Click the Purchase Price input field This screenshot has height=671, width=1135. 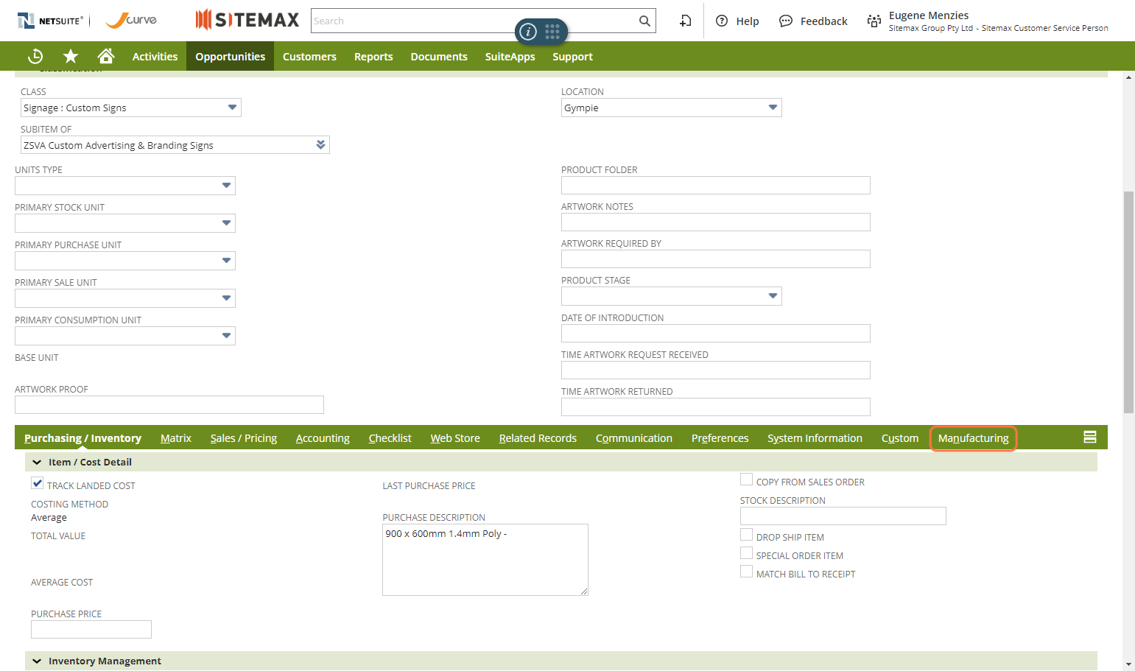[x=91, y=629]
